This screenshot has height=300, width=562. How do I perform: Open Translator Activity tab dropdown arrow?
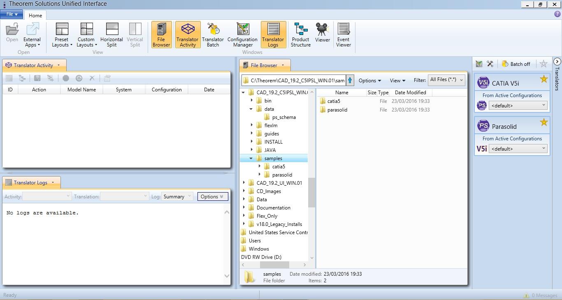click(58, 65)
